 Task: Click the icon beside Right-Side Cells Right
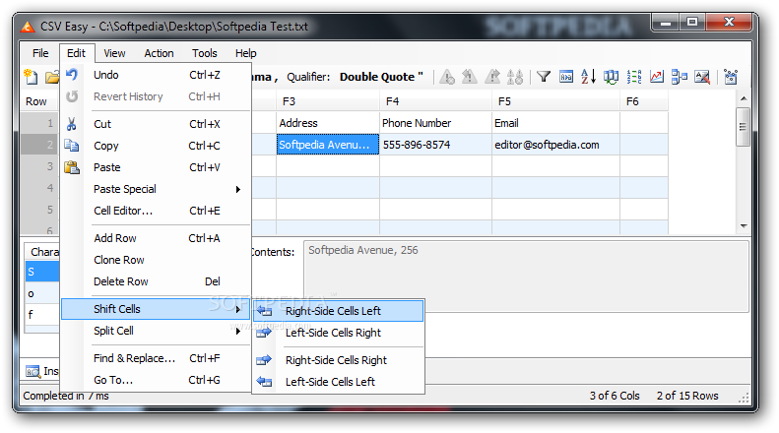click(264, 360)
